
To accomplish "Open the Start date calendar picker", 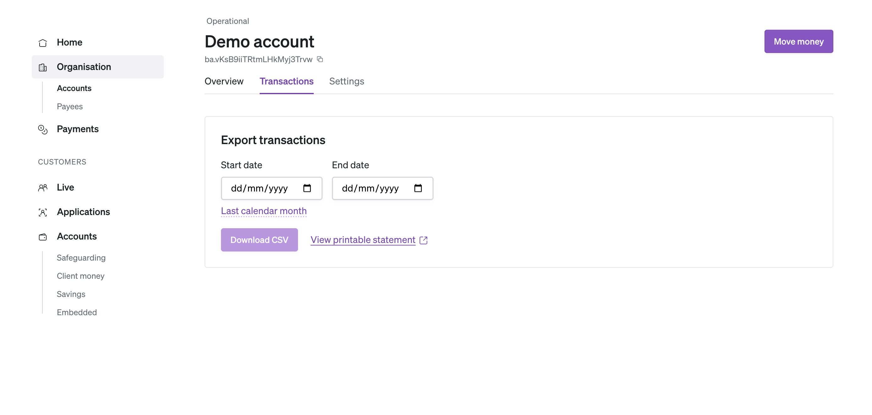I will [307, 188].
